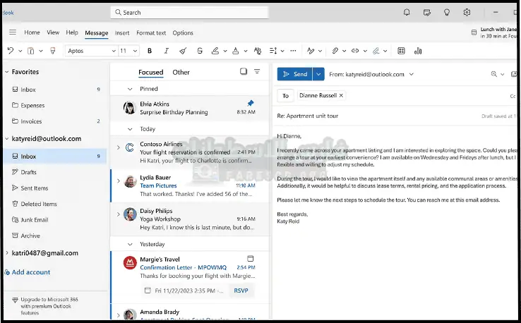Open the font name dropdown showing Aptos
The width and height of the screenshot is (521, 323).
[x=91, y=51]
